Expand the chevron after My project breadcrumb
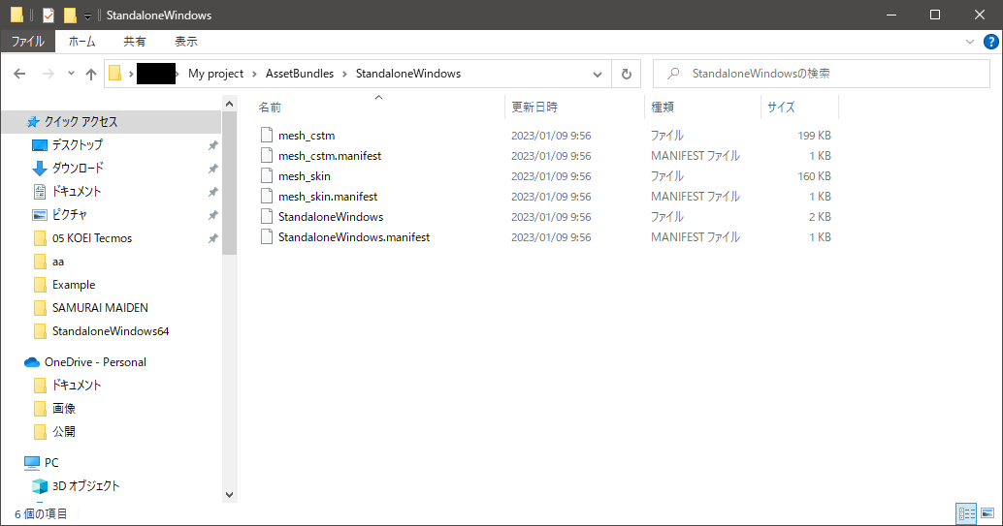The height and width of the screenshot is (526, 1003). point(254,75)
